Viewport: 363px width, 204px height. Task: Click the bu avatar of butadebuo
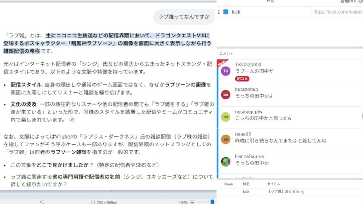coord(226,95)
